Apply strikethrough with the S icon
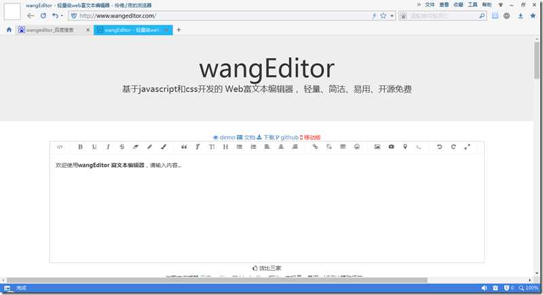 pos(122,147)
